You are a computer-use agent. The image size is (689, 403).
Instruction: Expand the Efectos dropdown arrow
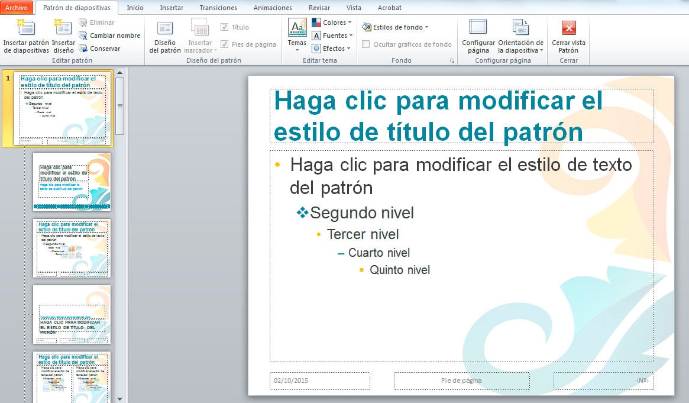348,49
